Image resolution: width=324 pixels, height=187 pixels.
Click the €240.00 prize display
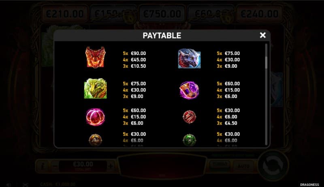(260, 14)
